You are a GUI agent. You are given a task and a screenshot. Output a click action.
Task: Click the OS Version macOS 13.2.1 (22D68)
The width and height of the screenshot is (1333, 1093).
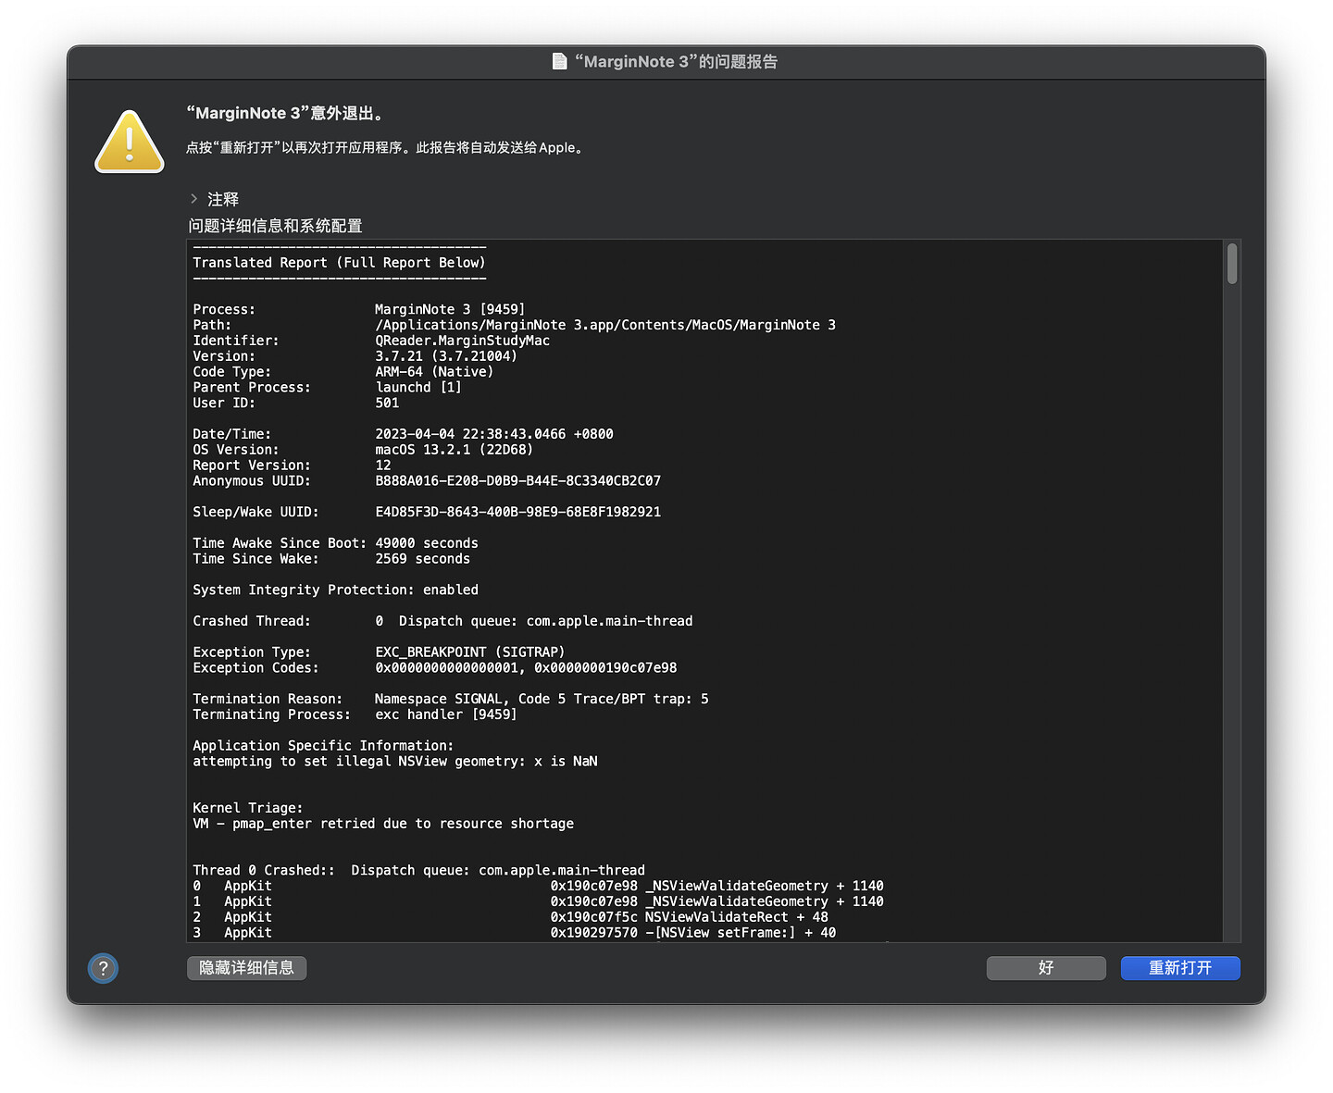(x=454, y=450)
